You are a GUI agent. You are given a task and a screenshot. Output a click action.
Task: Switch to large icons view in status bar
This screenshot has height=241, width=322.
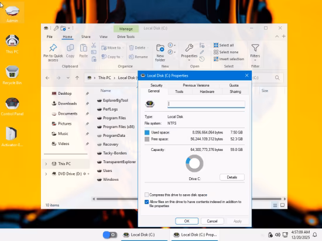(x=282, y=205)
